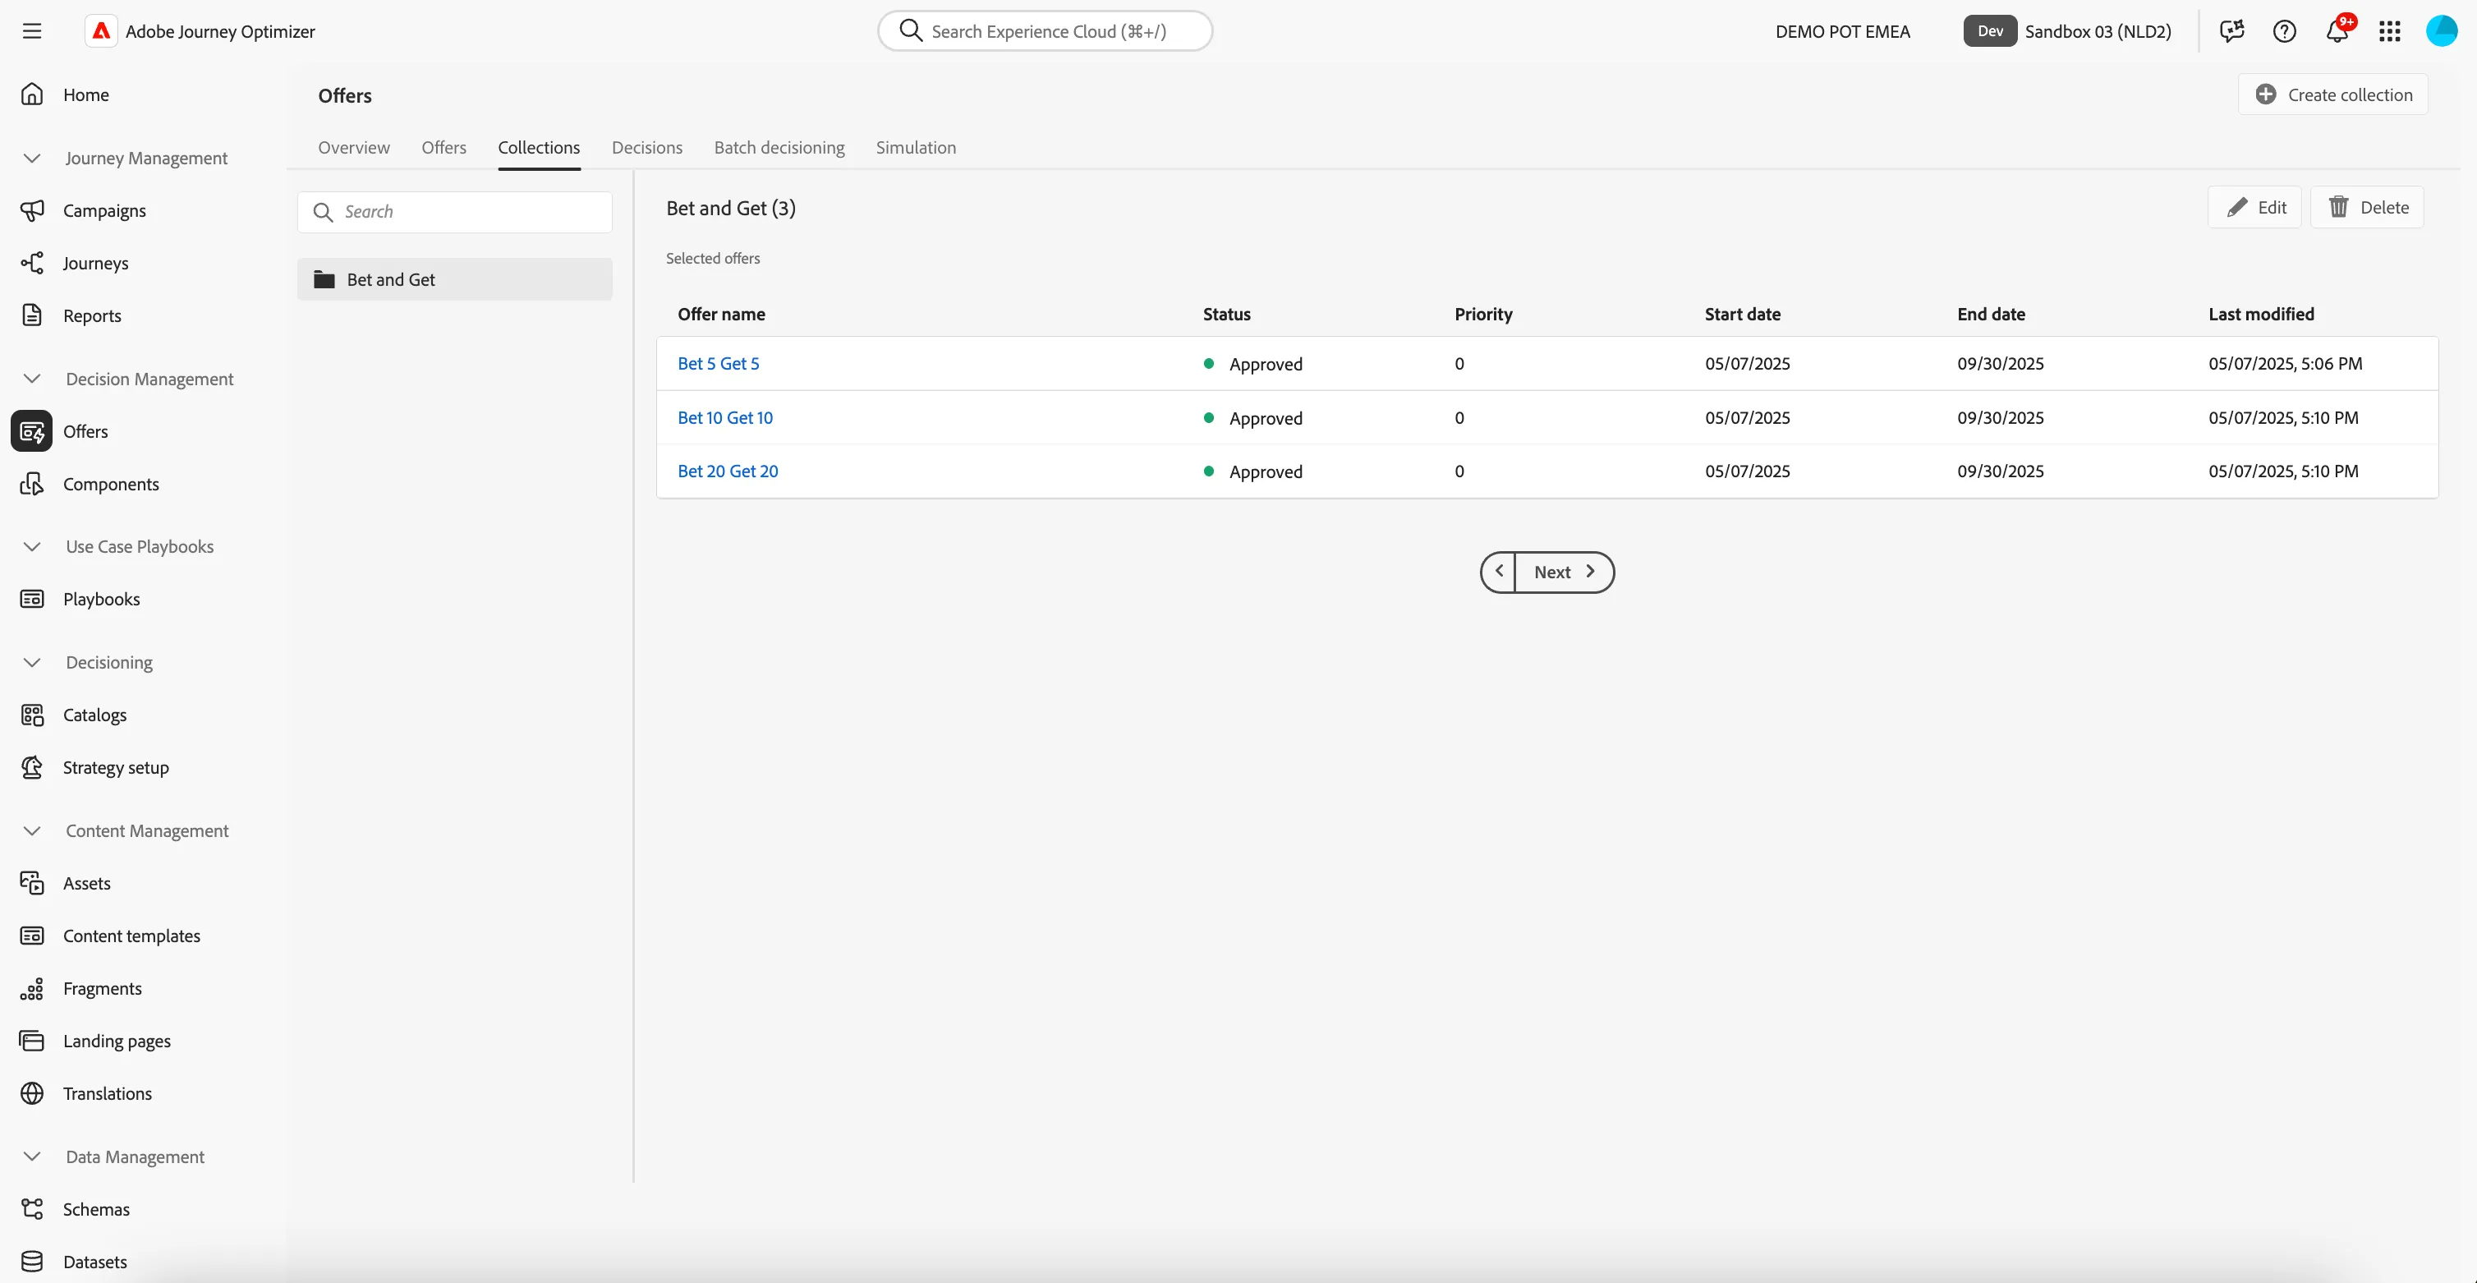
Task: Click the Create collection button
Action: tap(2332, 94)
